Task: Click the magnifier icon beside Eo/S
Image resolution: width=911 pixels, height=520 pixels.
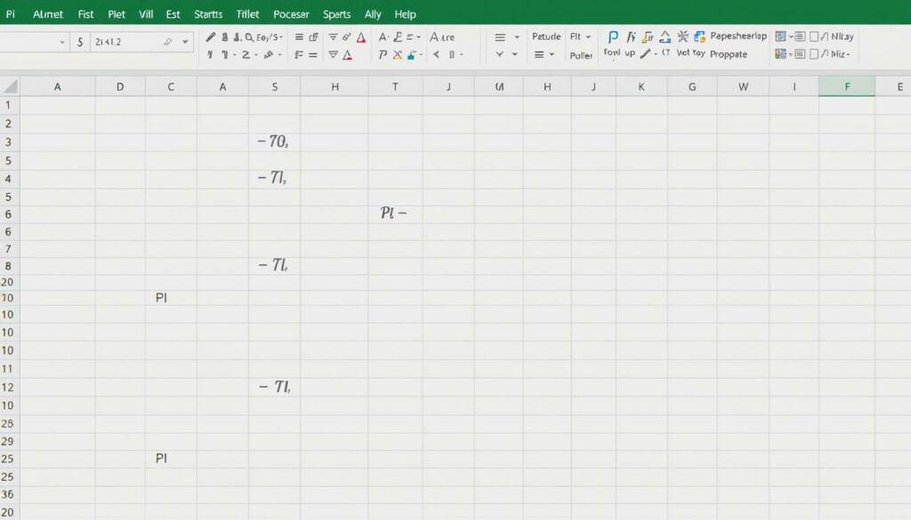Action: click(249, 37)
